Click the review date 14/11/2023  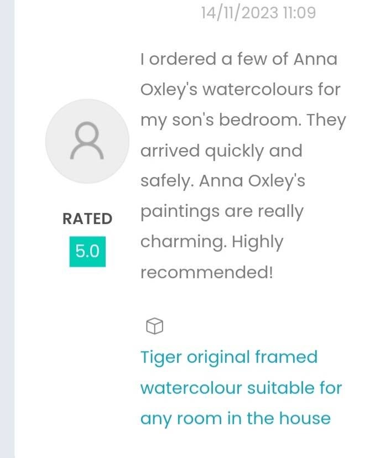coord(239,13)
